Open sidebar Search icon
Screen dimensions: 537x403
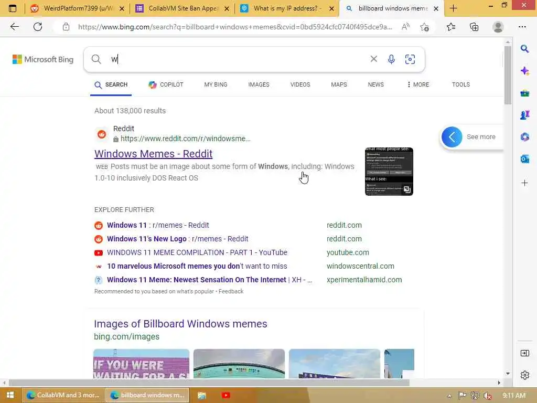point(524,49)
